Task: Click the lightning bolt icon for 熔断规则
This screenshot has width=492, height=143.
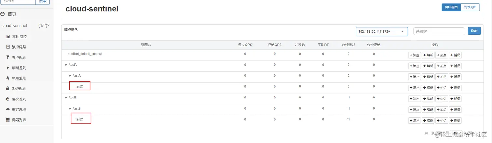Action: tap(8, 68)
